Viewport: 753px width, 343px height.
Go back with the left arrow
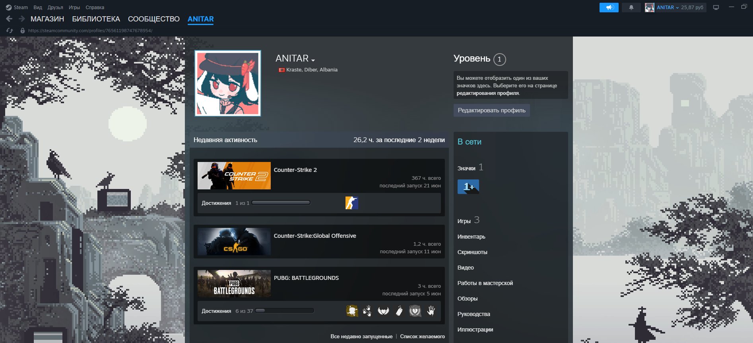[9, 19]
